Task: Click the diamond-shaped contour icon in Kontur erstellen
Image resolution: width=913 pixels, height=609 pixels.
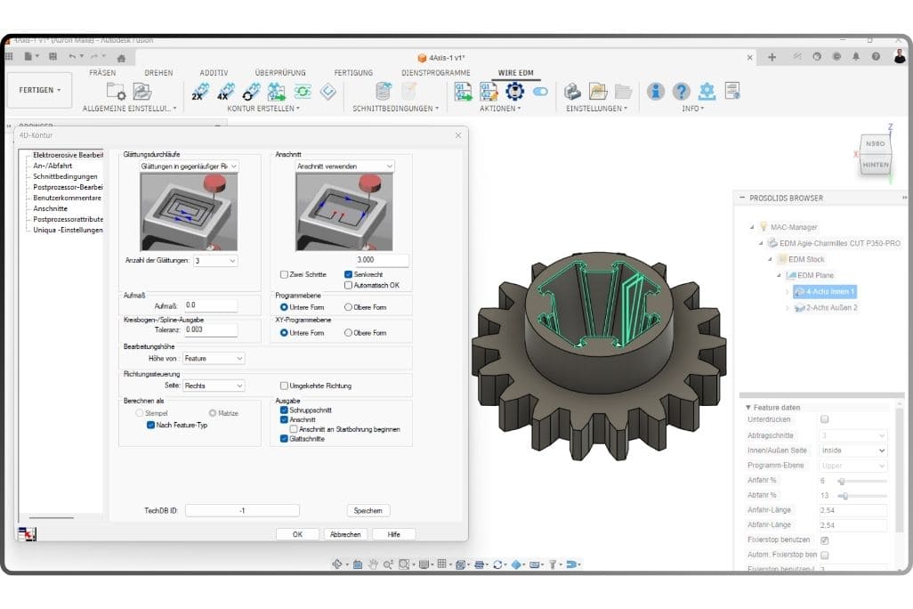Action: tap(327, 92)
